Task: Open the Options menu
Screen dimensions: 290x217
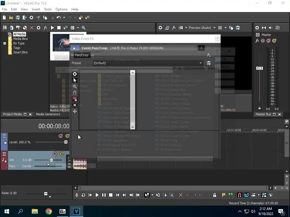Action: point(61,9)
